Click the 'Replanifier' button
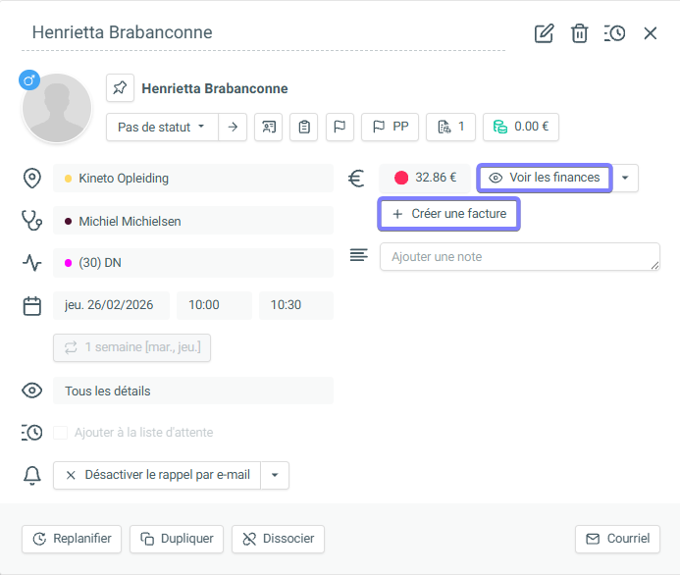The width and height of the screenshot is (680, 575). [x=72, y=539]
